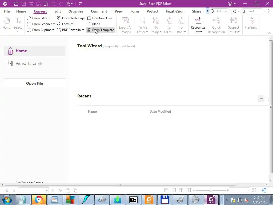Click the vertical scrollbar
The width and height of the screenshot is (273, 205).
[x=271, y=107]
